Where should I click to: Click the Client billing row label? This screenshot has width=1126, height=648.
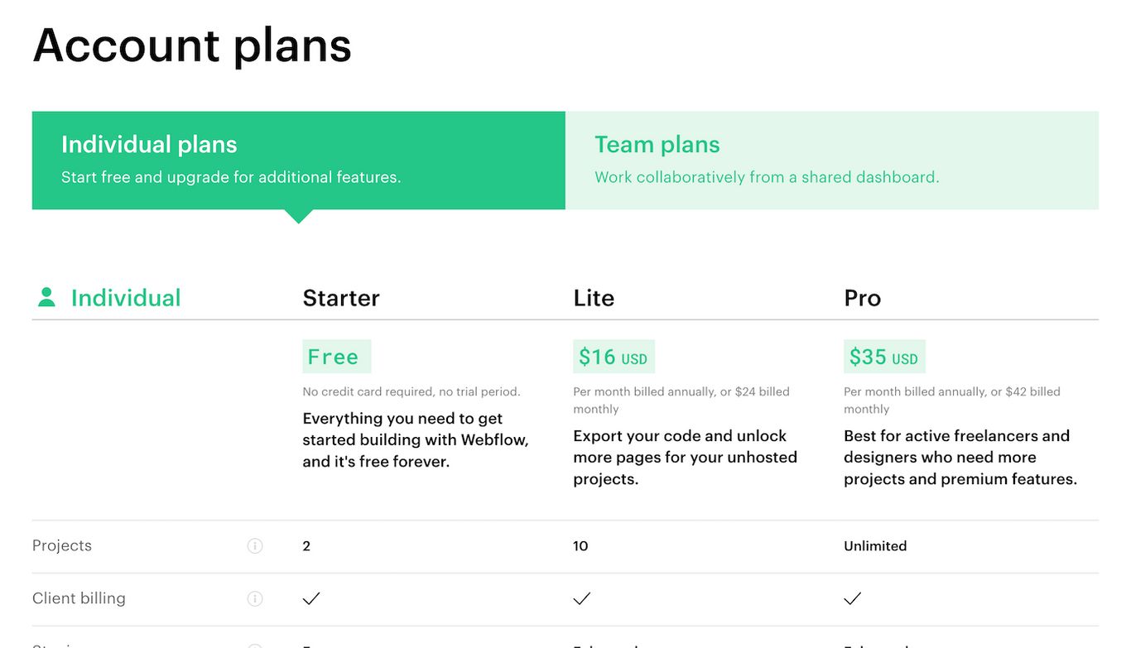[79, 598]
